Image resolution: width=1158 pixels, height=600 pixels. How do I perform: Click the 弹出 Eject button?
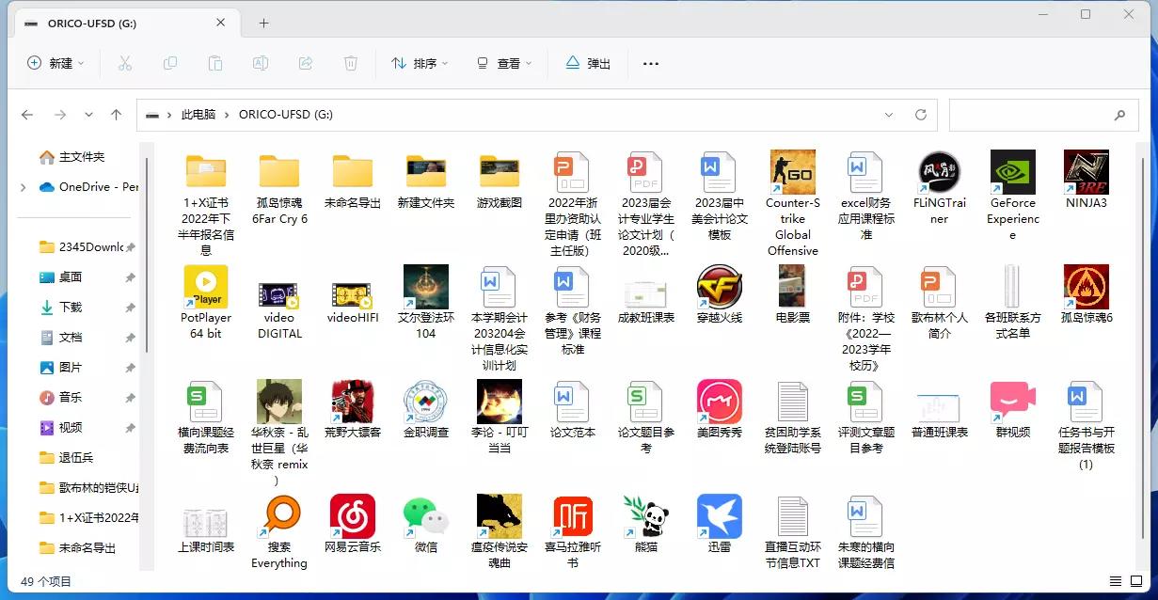587,63
